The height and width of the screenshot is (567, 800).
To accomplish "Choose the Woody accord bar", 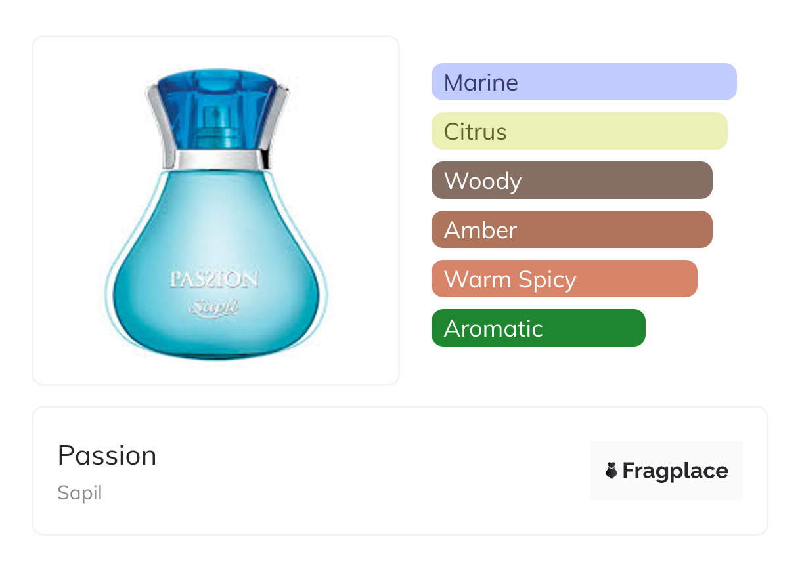I will 571,180.
